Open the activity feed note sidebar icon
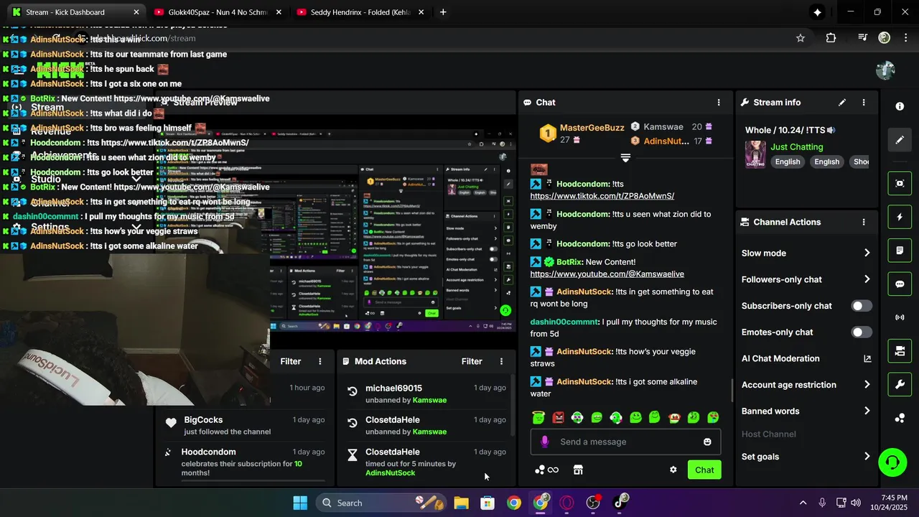Viewport: 919px width, 517px height. pos(900,251)
